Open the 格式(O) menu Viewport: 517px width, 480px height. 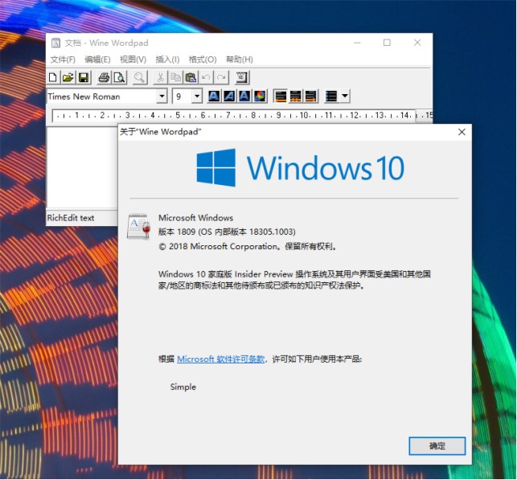[203, 59]
